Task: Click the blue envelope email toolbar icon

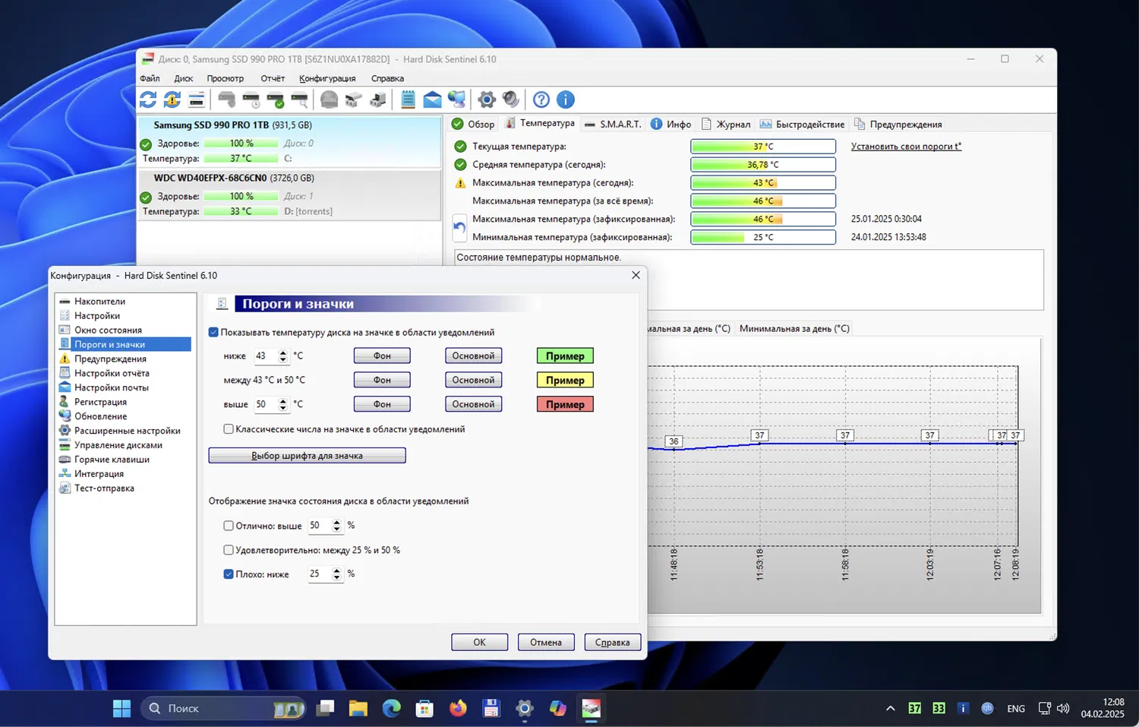Action: pos(432,100)
